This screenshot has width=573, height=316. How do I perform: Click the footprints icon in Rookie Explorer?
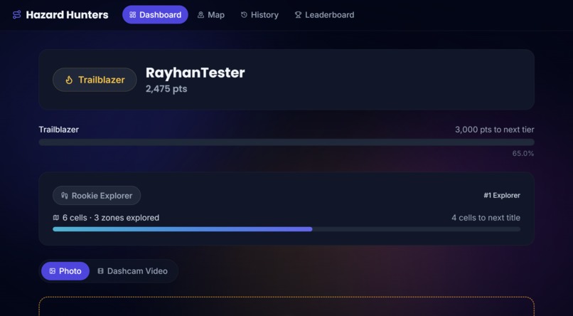click(x=65, y=195)
